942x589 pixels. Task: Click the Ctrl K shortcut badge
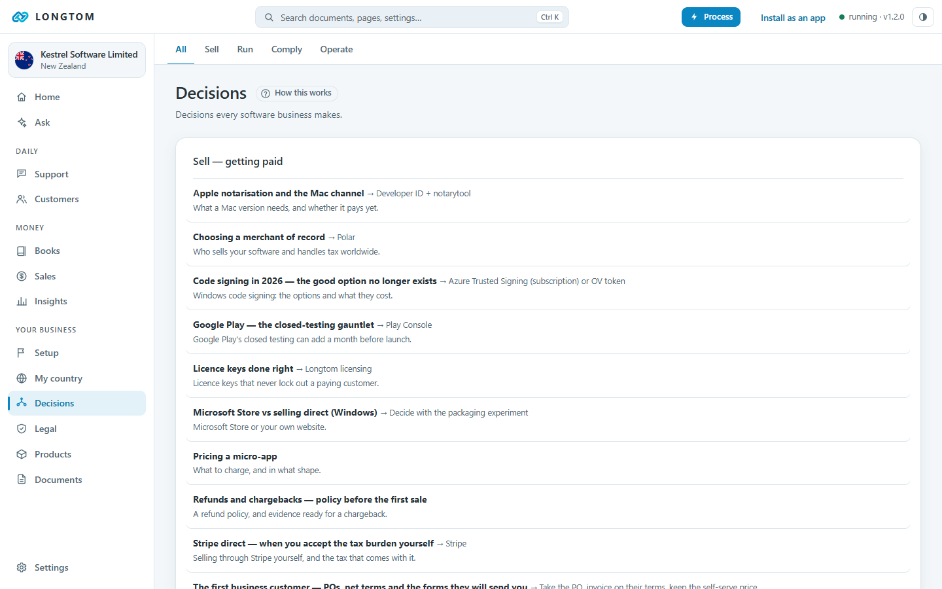pos(549,18)
